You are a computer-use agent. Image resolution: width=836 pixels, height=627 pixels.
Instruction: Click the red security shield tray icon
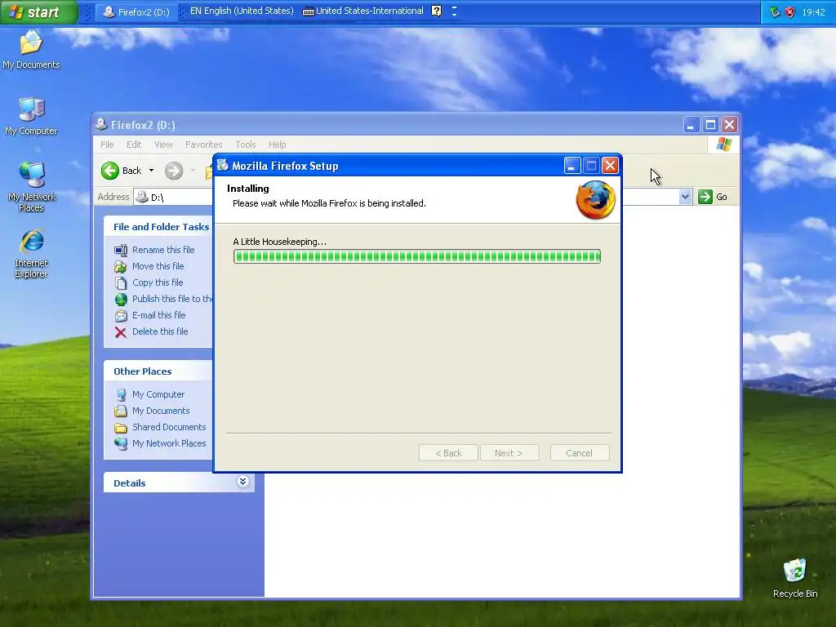790,11
